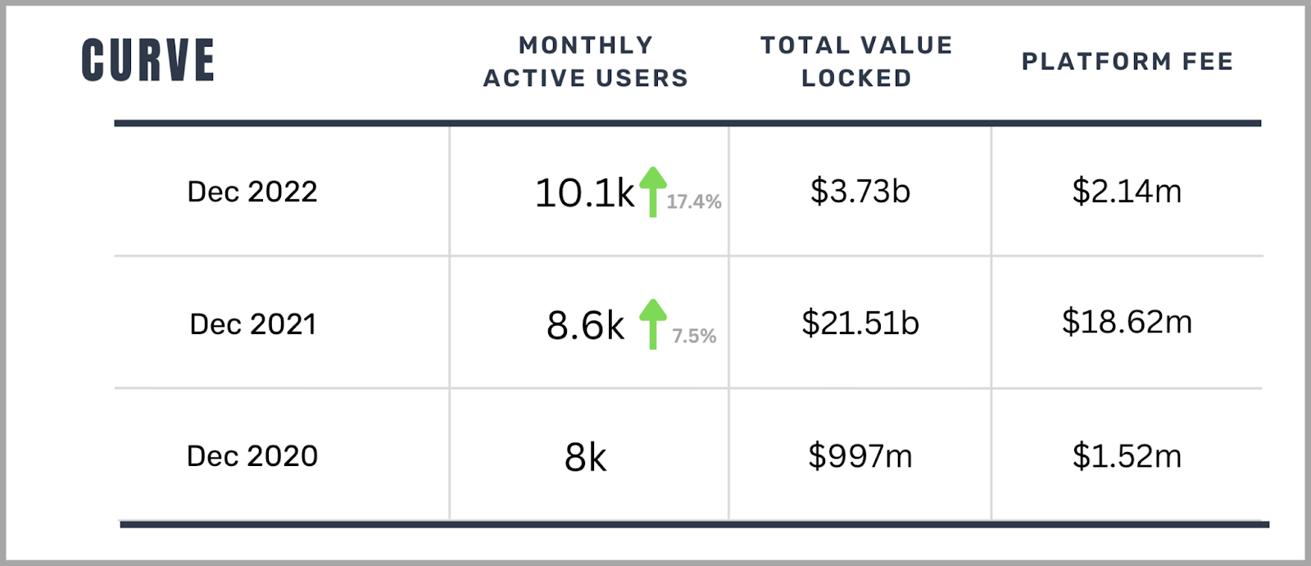The image size is (1311, 566).
Task: Click the $1.52m platform fee cell
Action: click(x=1127, y=456)
